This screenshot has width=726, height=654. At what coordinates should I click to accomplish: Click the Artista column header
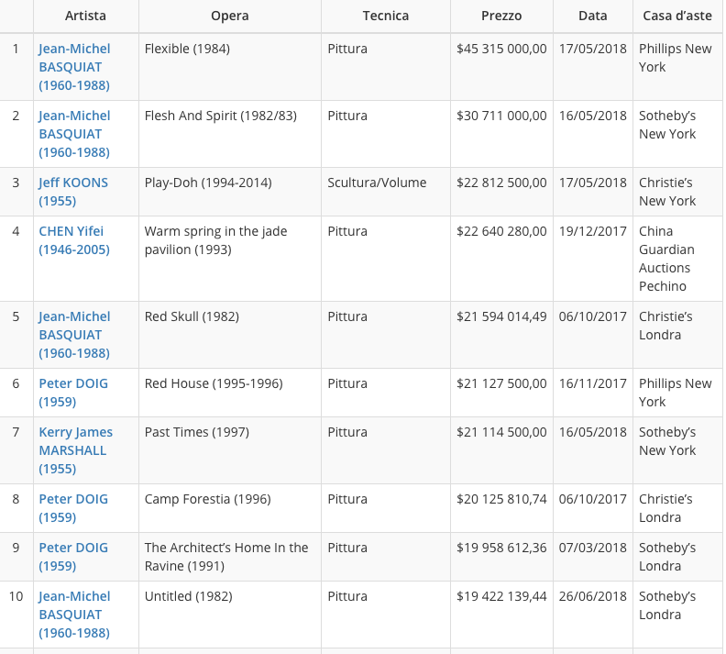[x=85, y=16]
